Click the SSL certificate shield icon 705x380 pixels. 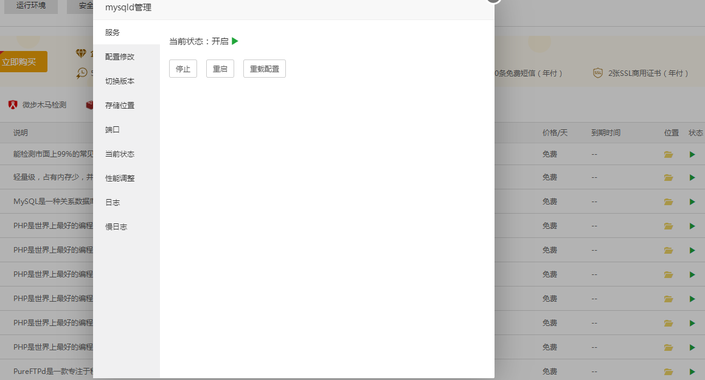[x=597, y=73]
